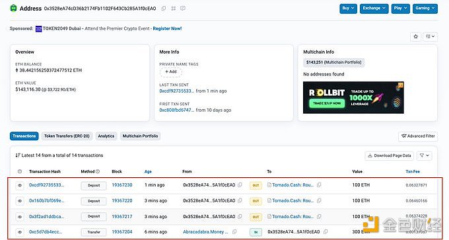Screen dimensions: 449x240
Task: Open Abracadabra.Money sender link
Action: click(x=205, y=231)
